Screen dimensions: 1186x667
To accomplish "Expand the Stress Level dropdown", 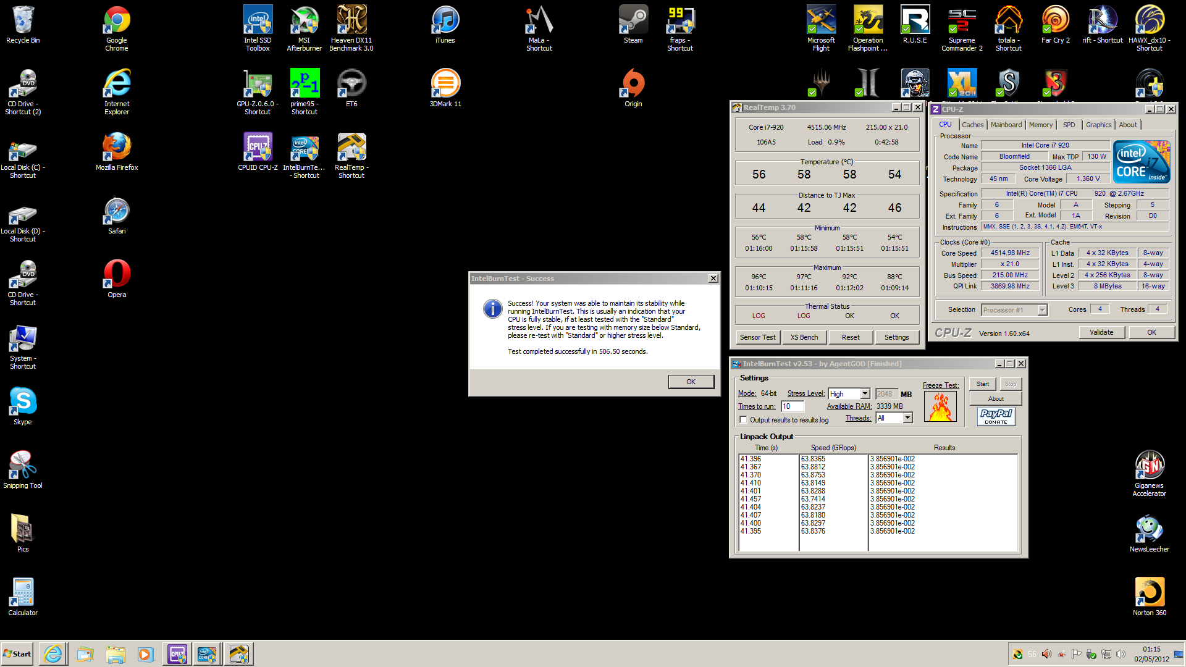I will [865, 394].
